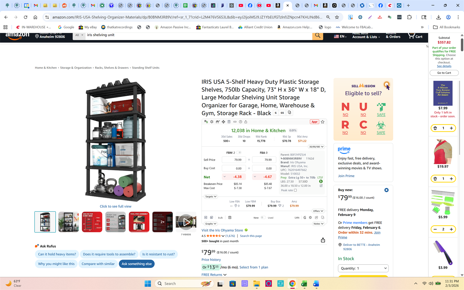Select the second product image thumbnail
This screenshot has width=464, height=290.
click(68, 222)
